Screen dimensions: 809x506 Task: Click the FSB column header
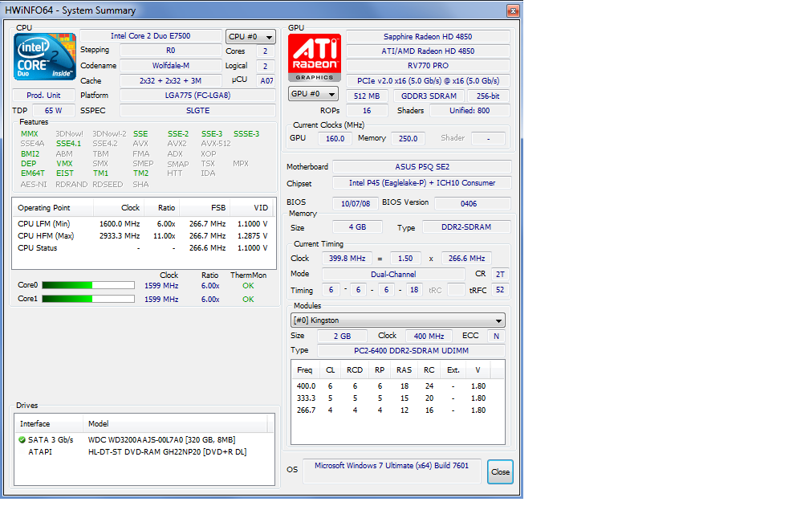[x=205, y=207]
